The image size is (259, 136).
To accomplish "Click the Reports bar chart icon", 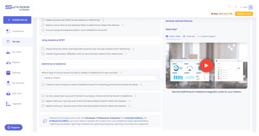I will pyautogui.click(x=8, y=62).
